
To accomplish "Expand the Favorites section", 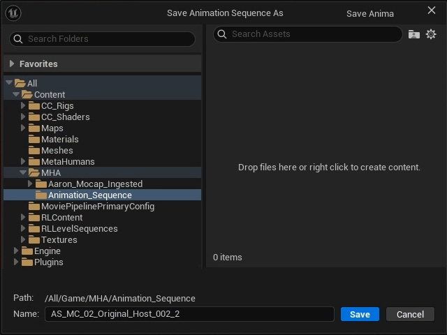I will pyautogui.click(x=12, y=64).
